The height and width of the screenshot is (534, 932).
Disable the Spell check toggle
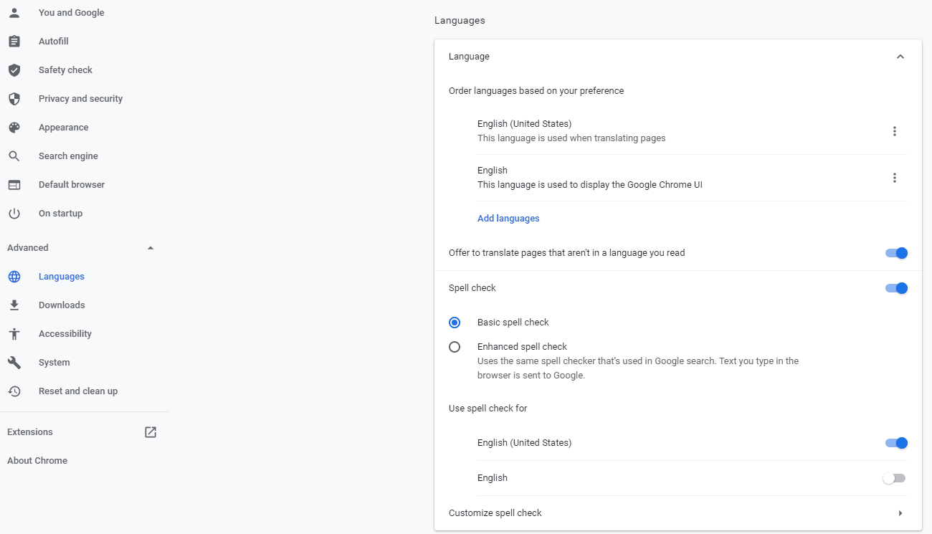pos(896,287)
